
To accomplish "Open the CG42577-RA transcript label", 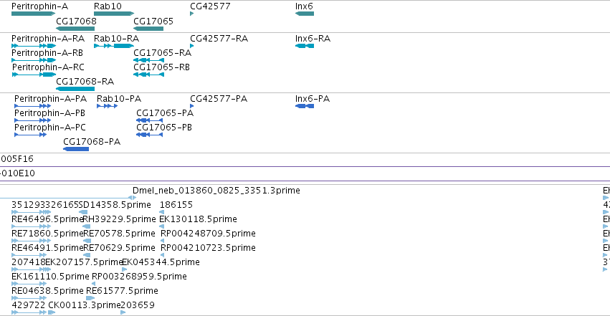I will tap(219, 39).
